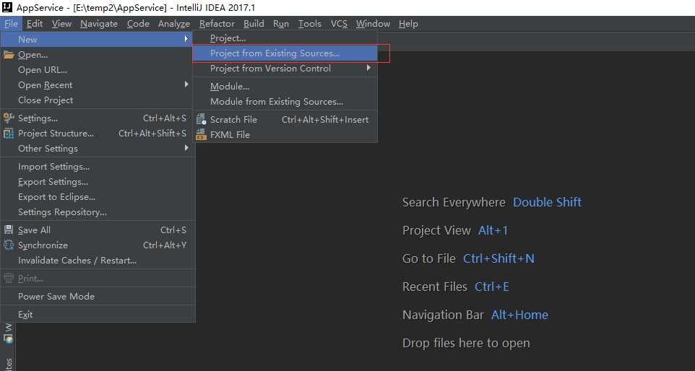Click the floppy disk Save All icon
Image resolution: width=695 pixels, height=371 pixels.
(9, 230)
